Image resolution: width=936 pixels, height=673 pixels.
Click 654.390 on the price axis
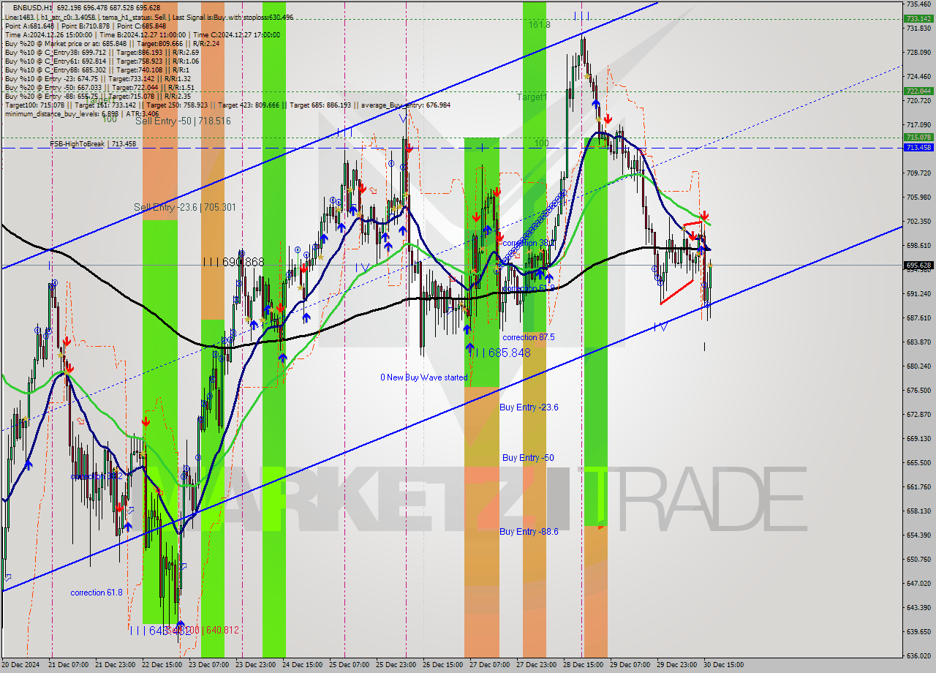pyautogui.click(x=918, y=535)
